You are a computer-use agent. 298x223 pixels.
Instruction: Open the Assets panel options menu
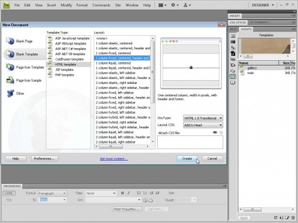[x=293, y=29]
